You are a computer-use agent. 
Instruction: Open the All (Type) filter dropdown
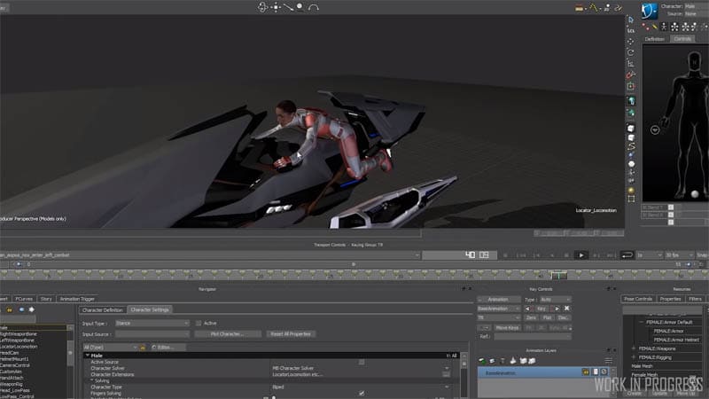(110, 347)
